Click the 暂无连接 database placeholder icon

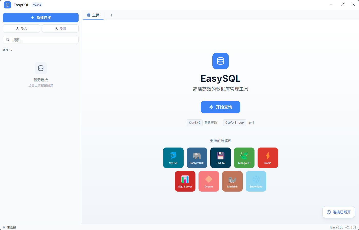[x=41, y=68]
